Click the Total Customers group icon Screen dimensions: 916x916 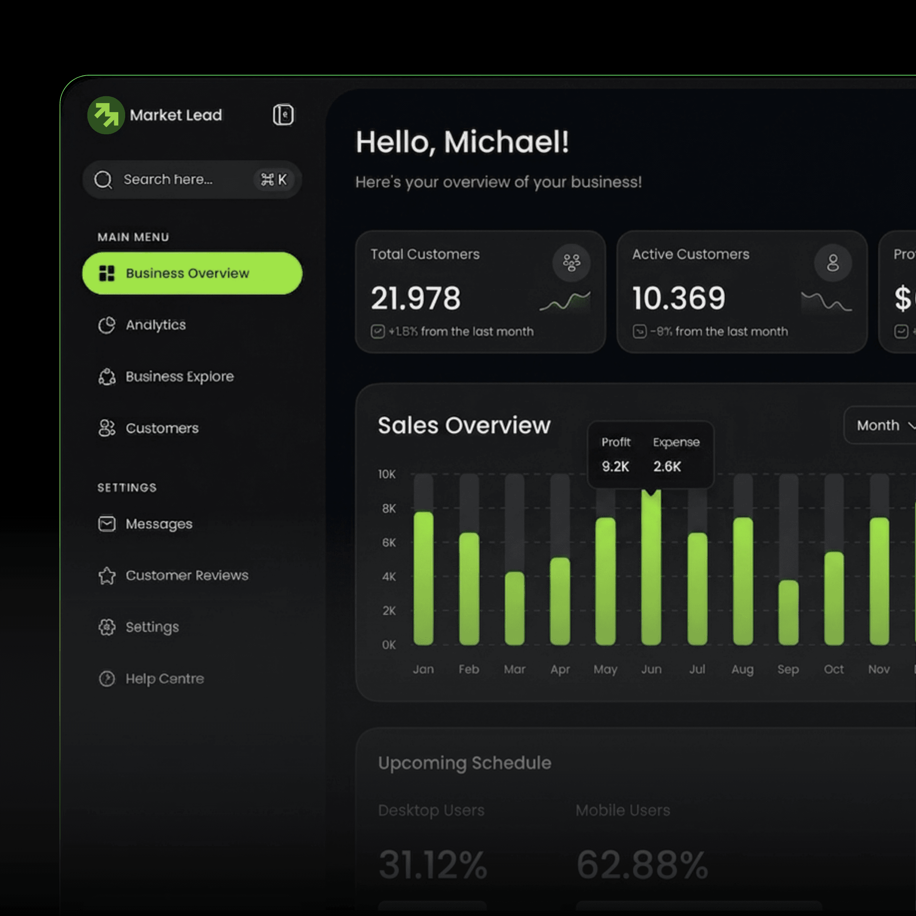coord(571,263)
